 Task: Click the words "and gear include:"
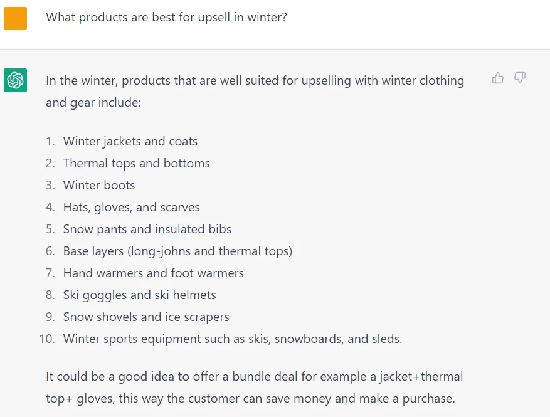point(93,102)
